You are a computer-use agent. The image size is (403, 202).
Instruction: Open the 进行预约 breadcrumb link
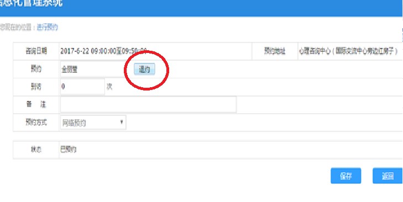(x=48, y=27)
